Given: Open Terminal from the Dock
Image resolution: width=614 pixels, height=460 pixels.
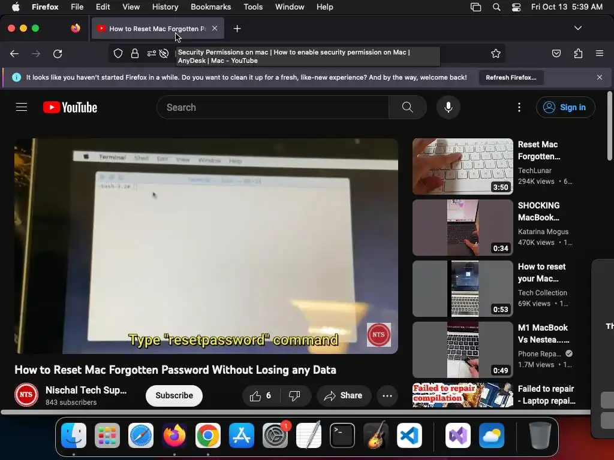Looking at the screenshot, I should tap(342, 435).
